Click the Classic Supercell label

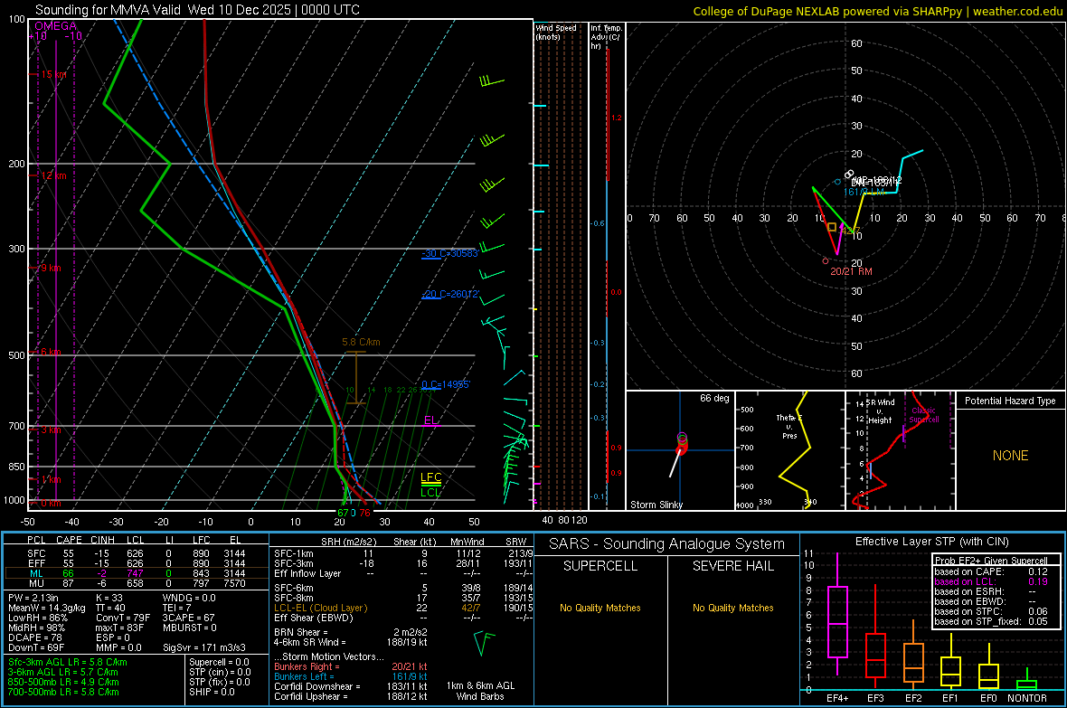[923, 415]
